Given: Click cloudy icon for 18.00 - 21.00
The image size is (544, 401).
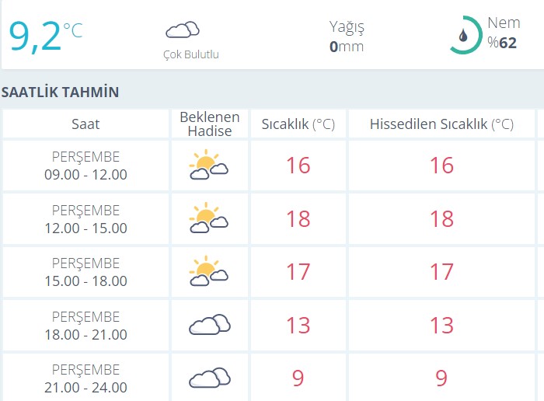Looking at the screenshot, I should 210,325.
